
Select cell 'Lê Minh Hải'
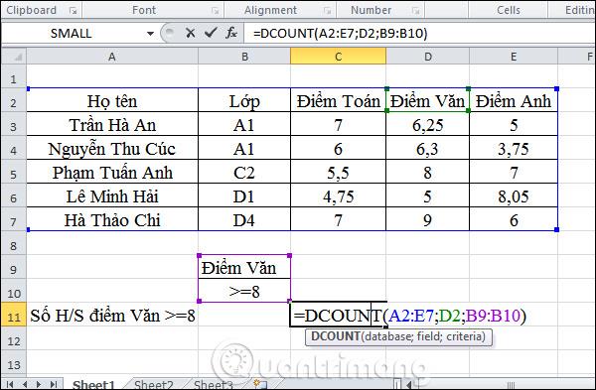[112, 195]
